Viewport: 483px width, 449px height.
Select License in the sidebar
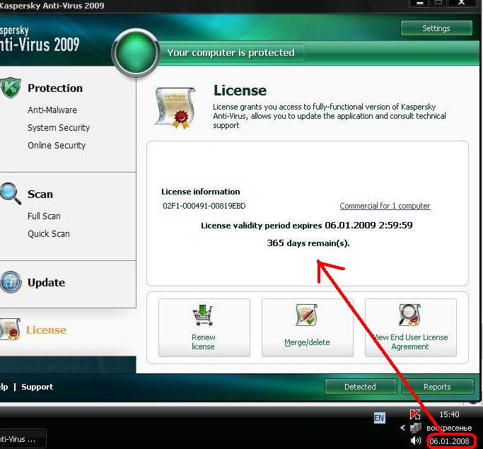click(46, 330)
